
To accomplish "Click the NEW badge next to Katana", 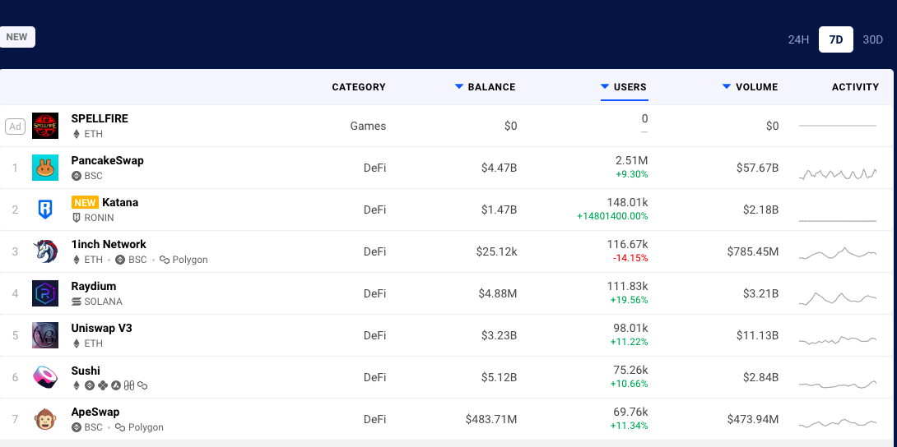I will (85, 202).
